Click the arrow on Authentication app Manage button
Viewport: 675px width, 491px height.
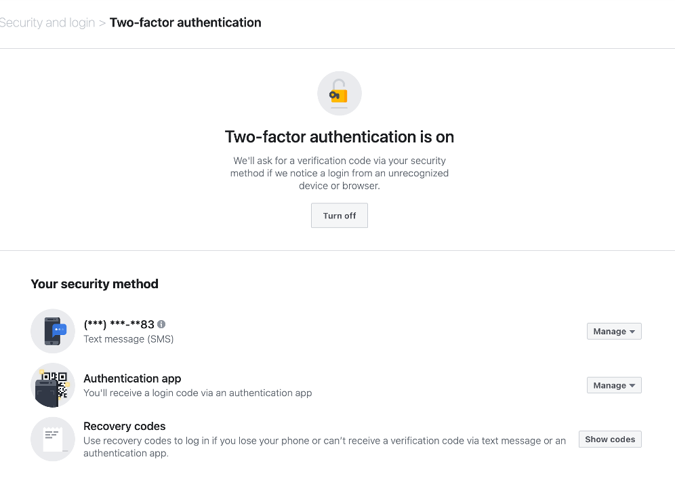(632, 385)
